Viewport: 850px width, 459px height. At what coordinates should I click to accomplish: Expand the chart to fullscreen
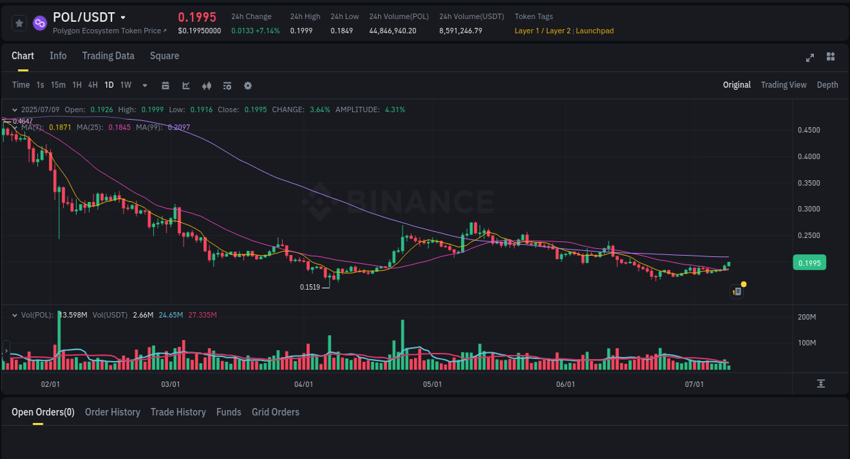(x=809, y=58)
